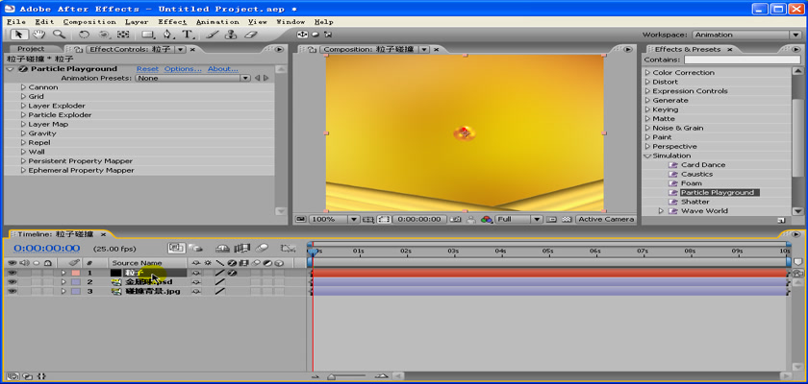808x384 pixels.
Task: Click the Live Update timeline icon
Action: tap(176, 249)
